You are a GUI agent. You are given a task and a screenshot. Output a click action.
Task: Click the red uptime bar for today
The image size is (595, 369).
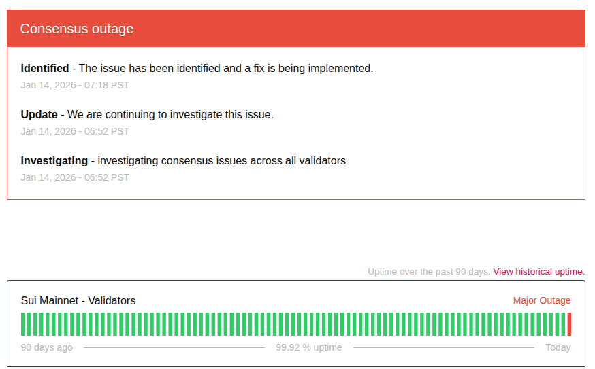pyautogui.click(x=569, y=324)
